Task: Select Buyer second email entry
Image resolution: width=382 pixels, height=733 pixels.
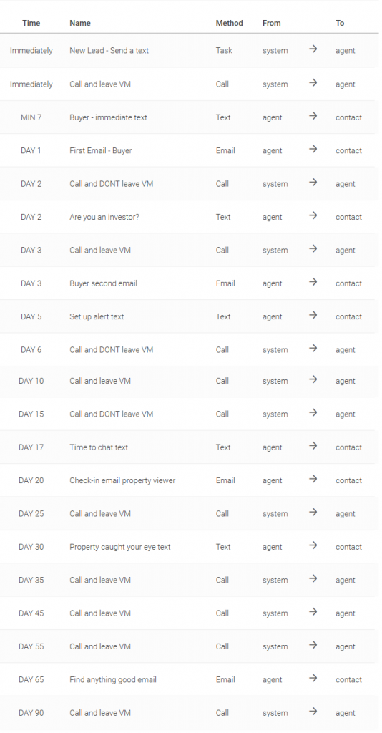Action: pyautogui.click(x=103, y=283)
